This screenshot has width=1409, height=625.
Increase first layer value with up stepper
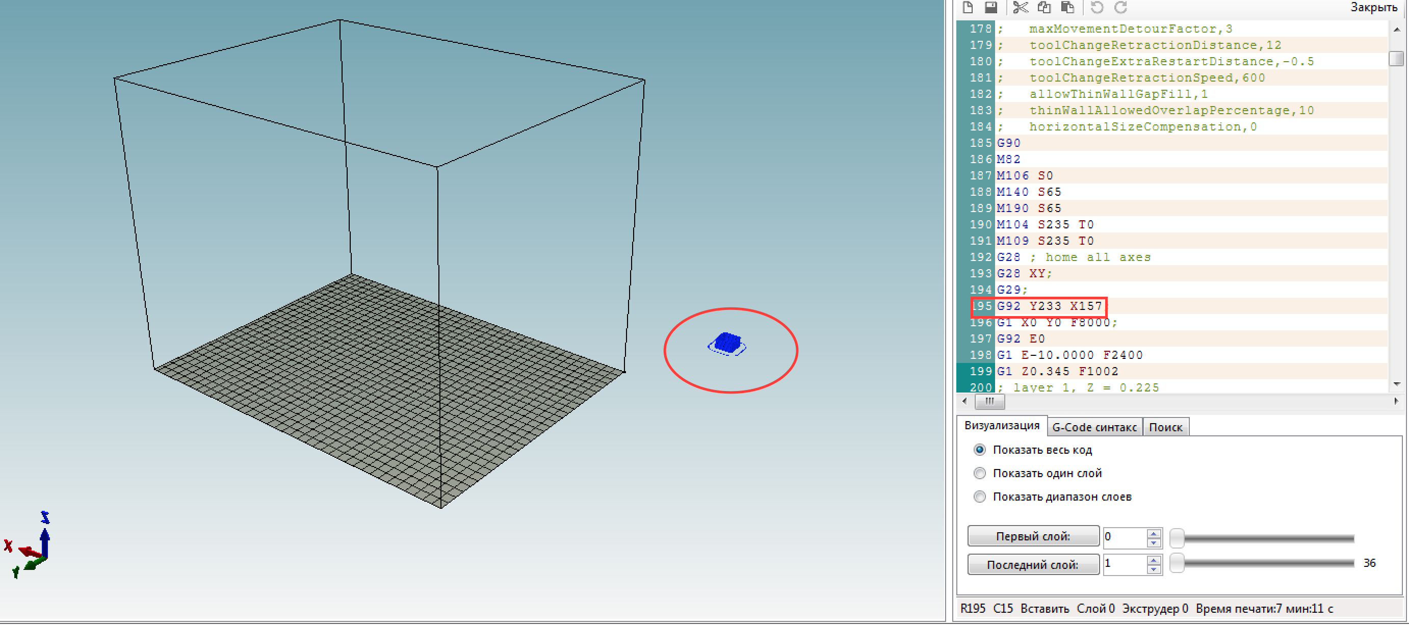1154,534
